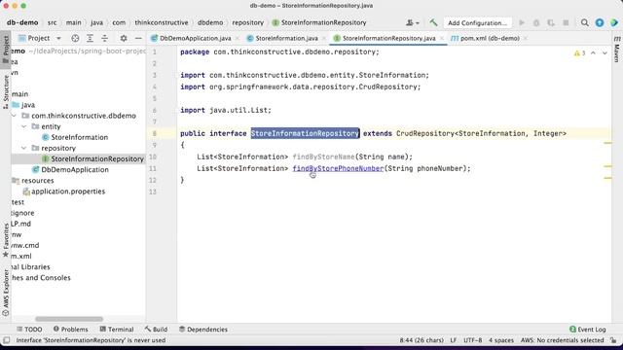The width and height of the screenshot is (623, 350).
Task: Change UTF-8 file encoding
Action: point(472,340)
